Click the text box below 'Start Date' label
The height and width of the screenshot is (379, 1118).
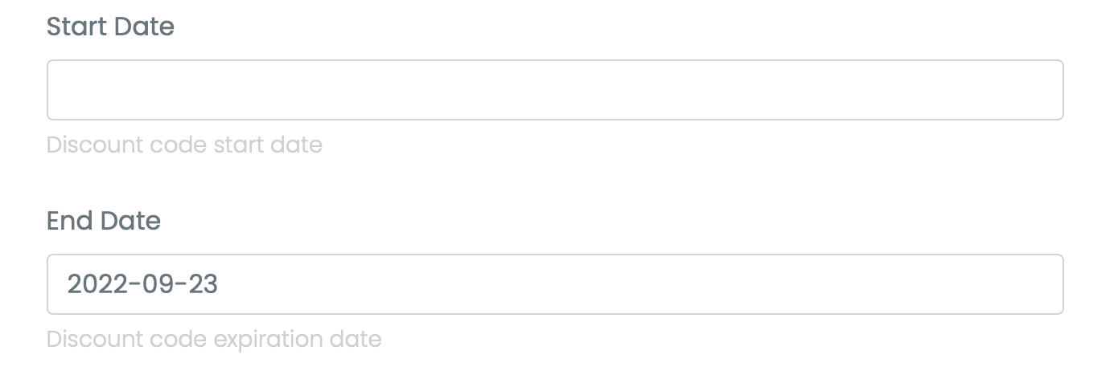[x=555, y=90]
